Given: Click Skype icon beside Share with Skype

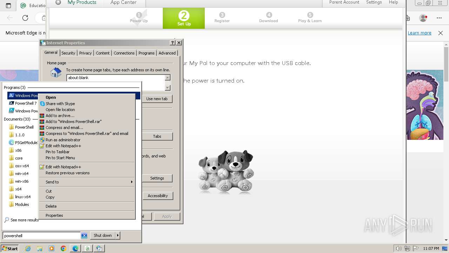Looking at the screenshot, I should [42, 104].
